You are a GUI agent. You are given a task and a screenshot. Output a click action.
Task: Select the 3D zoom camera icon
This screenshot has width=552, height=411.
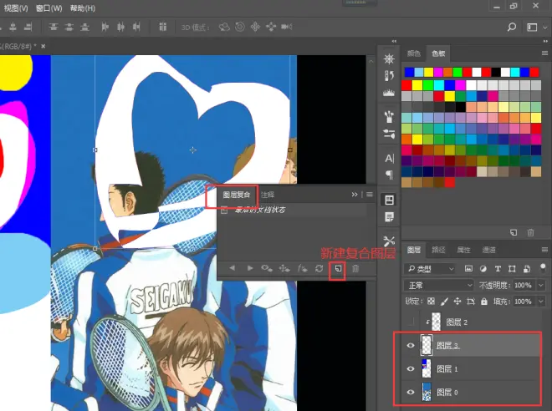[287, 27]
